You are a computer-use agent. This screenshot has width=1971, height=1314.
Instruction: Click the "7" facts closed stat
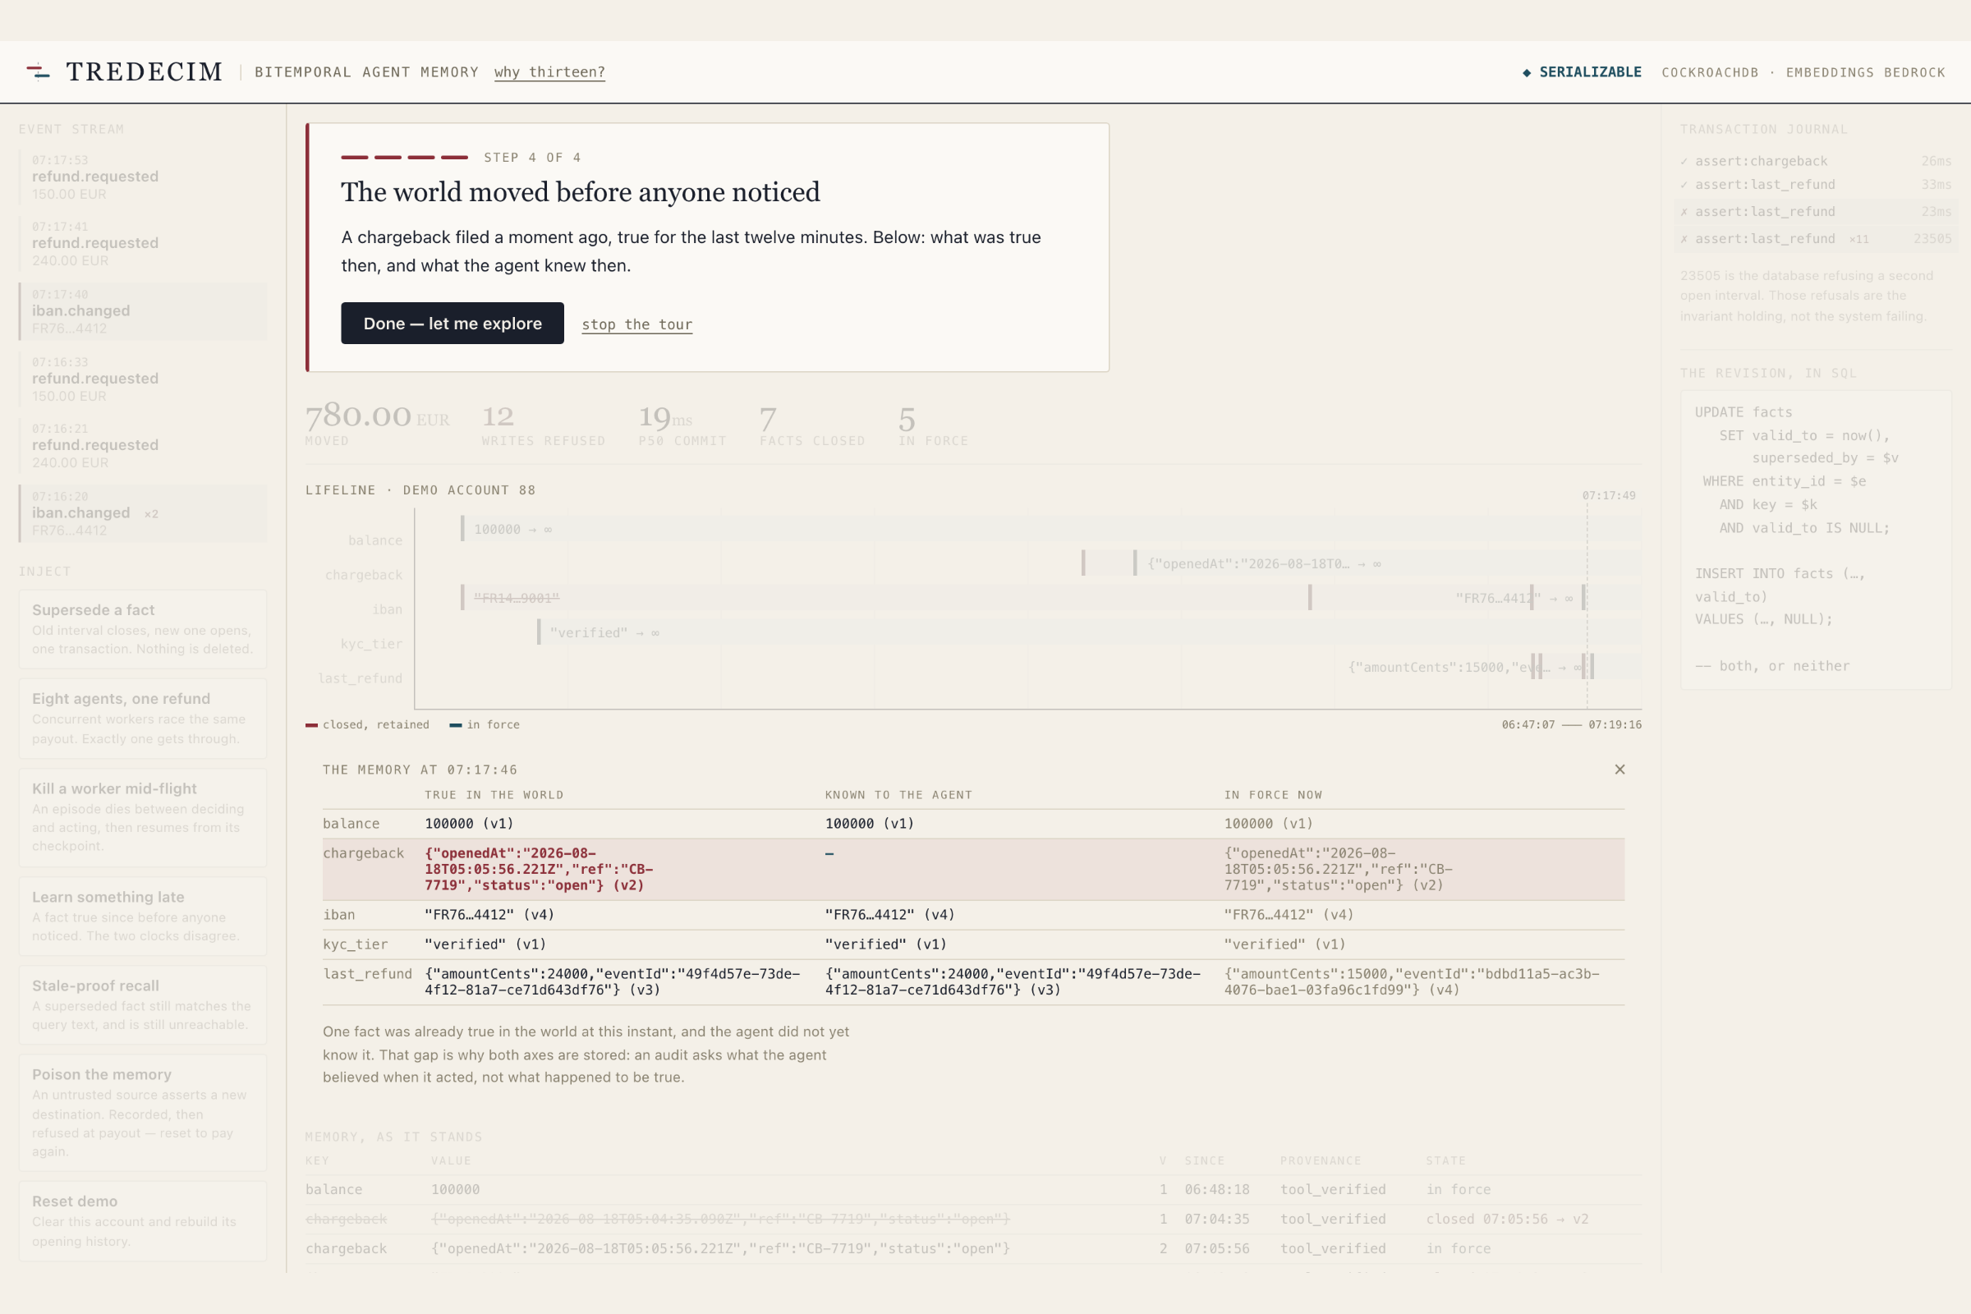point(812,423)
